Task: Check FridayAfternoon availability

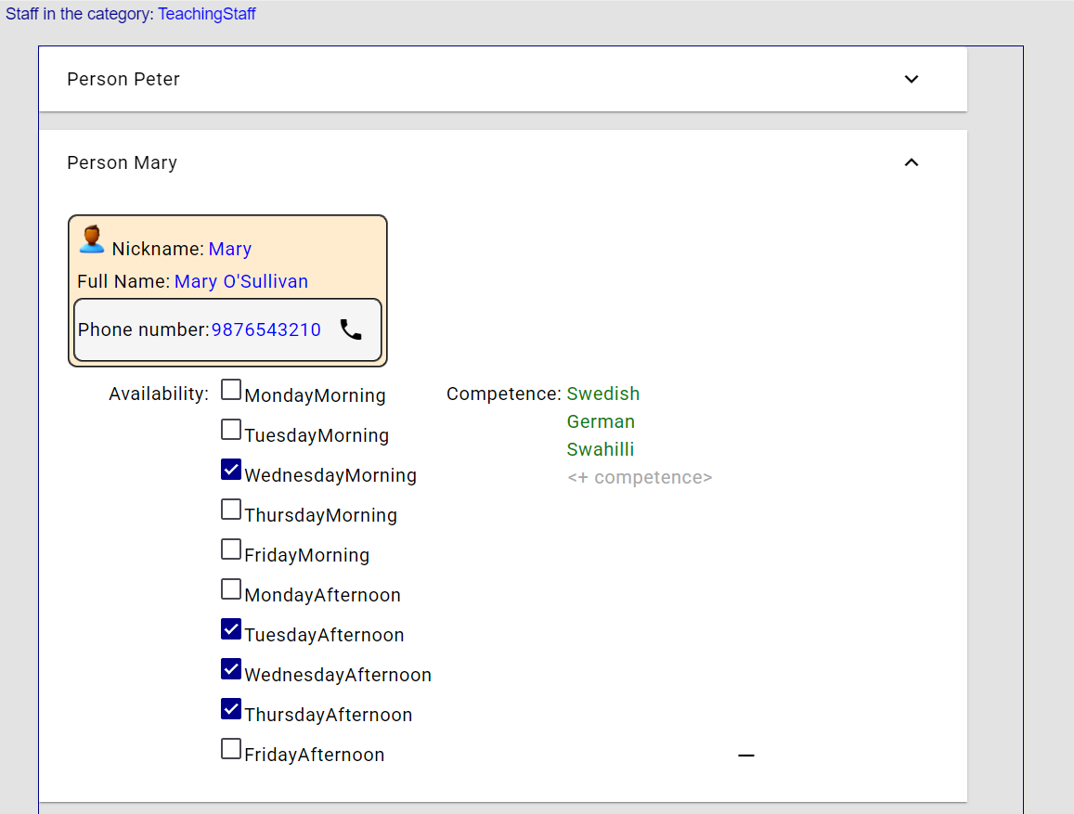Action: [230, 748]
